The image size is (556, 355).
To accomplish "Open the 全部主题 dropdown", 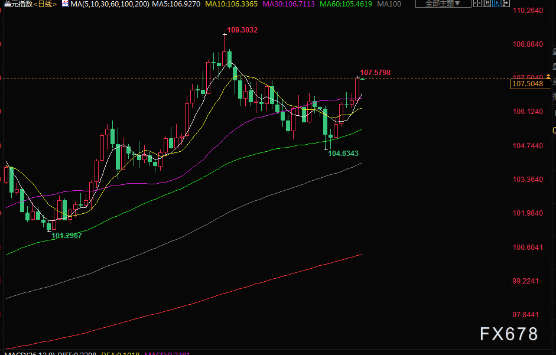I will 443,4.
